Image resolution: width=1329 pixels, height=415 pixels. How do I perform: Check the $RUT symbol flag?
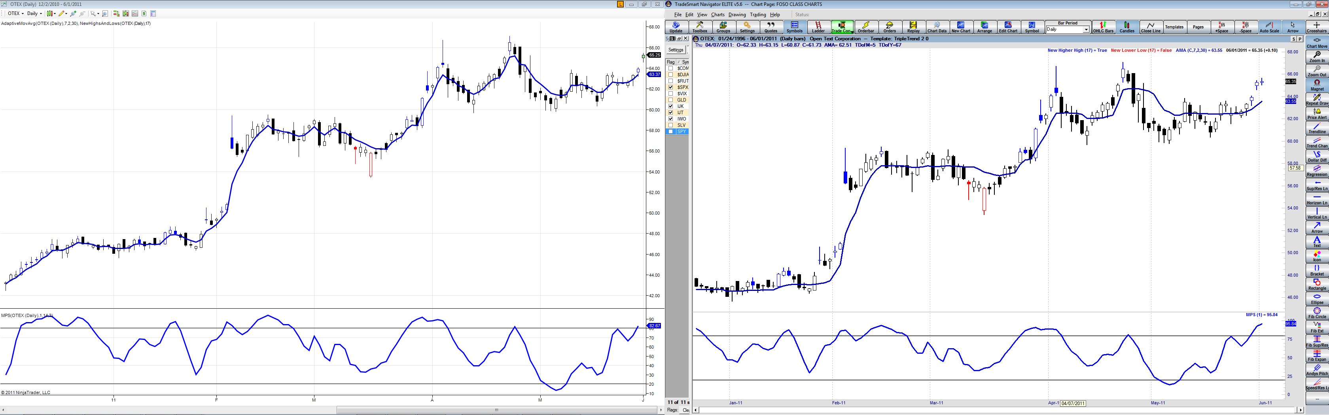(671, 81)
